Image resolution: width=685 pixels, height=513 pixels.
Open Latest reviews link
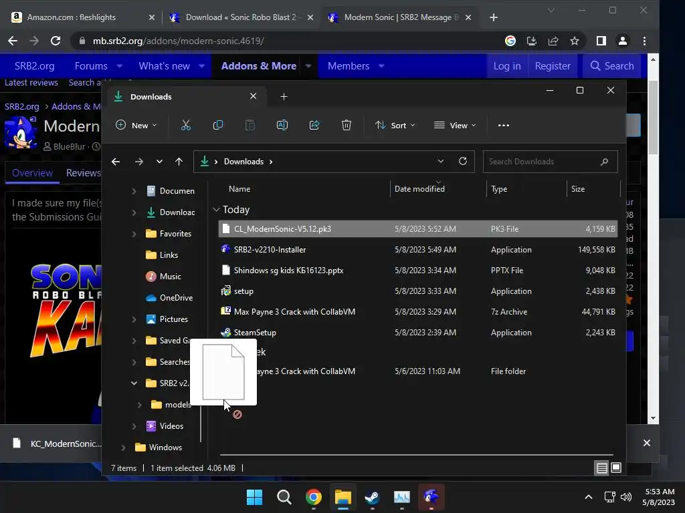point(31,82)
